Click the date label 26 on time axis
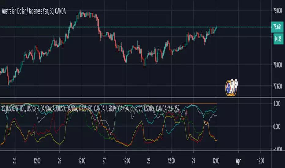This screenshot has width=285, height=168. (x=59, y=161)
